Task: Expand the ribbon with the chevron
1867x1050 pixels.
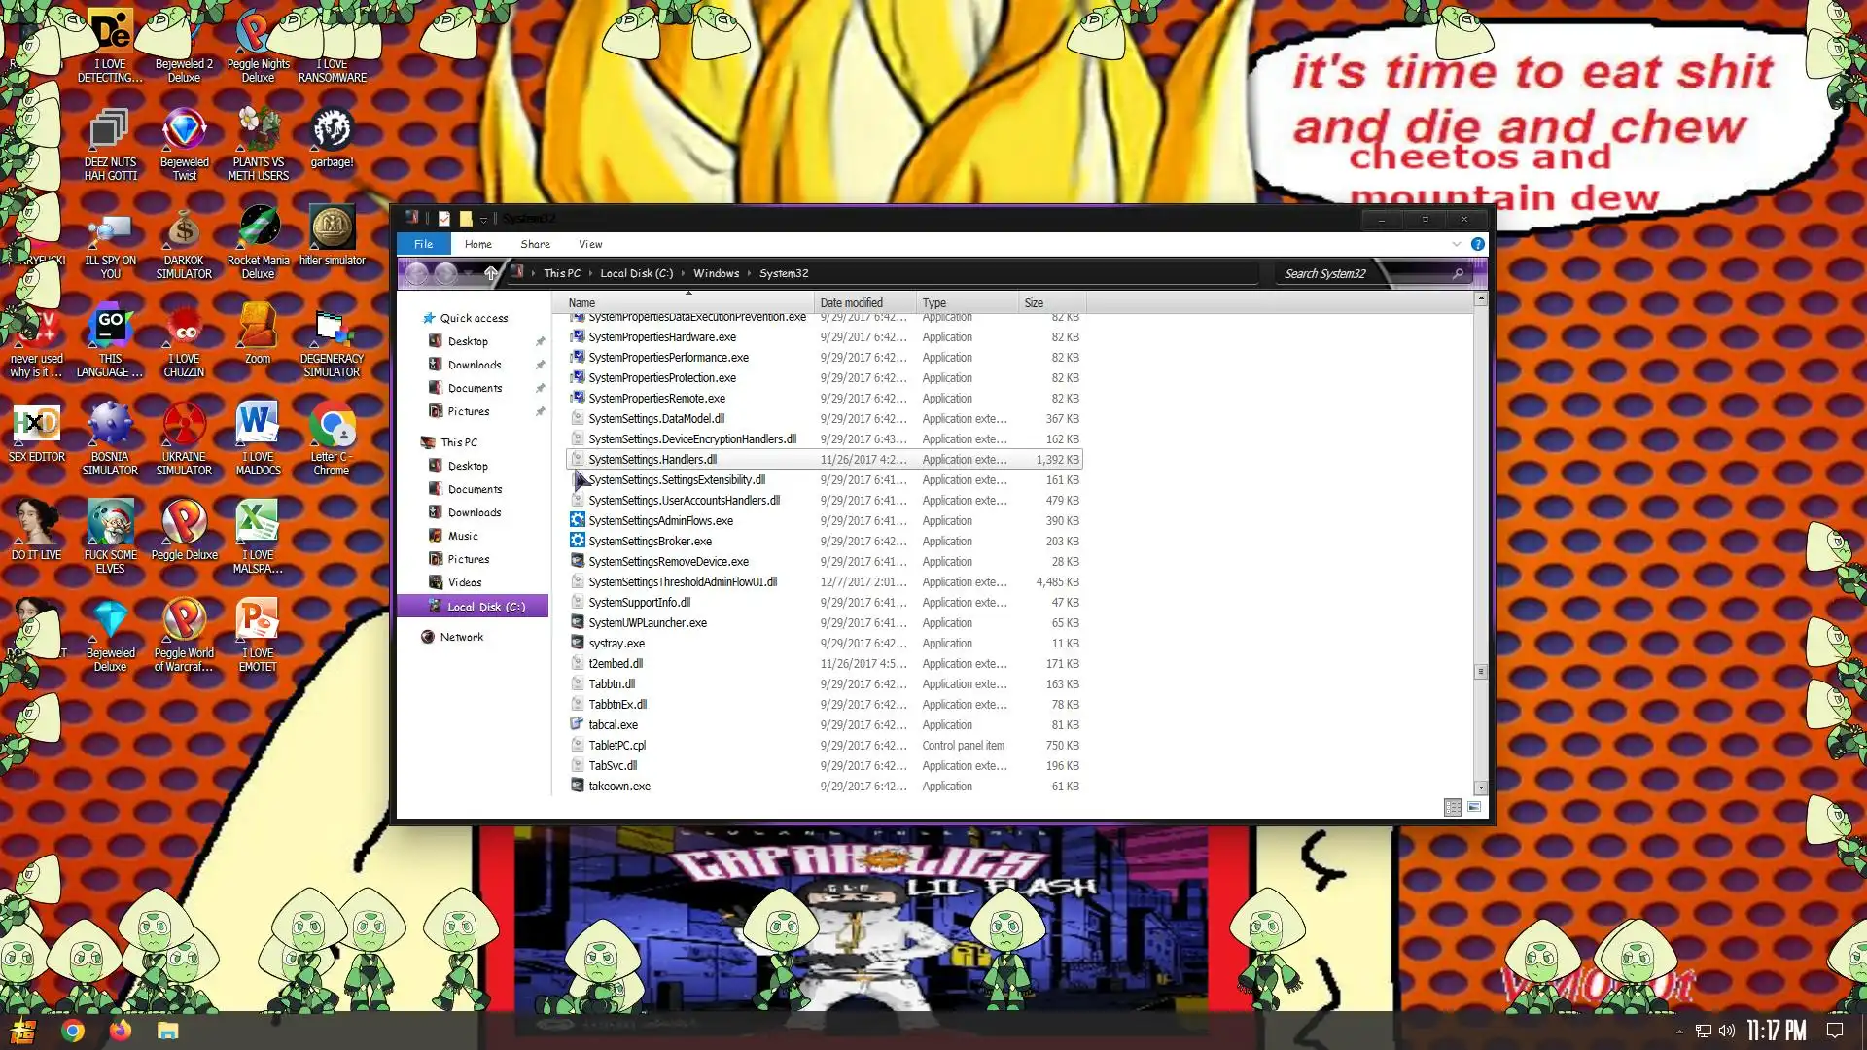Action: coord(1457,244)
